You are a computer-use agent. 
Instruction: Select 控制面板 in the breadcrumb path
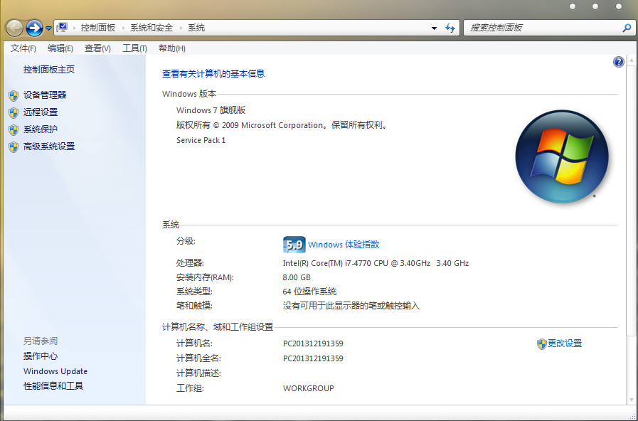pos(98,28)
